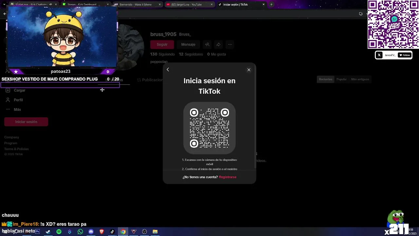The height and width of the screenshot is (236, 419).
Task: Click the bruss_1905 profile username
Action: click(163, 34)
